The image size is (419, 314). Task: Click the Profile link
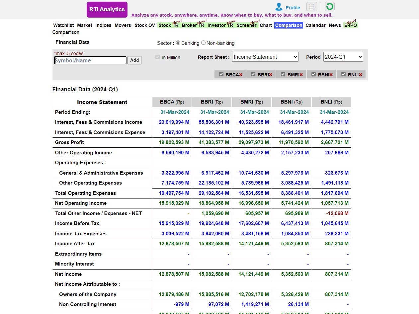(293, 8)
